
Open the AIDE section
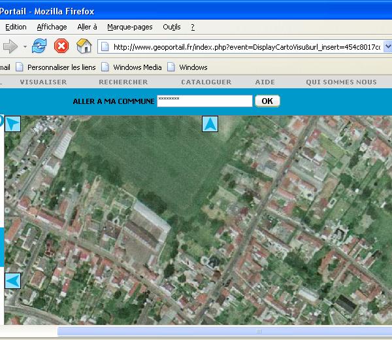click(x=265, y=82)
